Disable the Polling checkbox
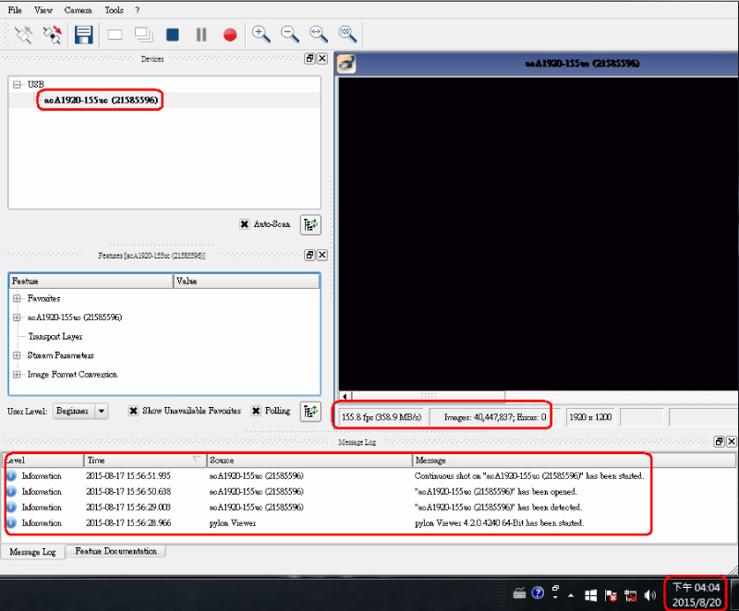The height and width of the screenshot is (611, 739). click(x=256, y=411)
